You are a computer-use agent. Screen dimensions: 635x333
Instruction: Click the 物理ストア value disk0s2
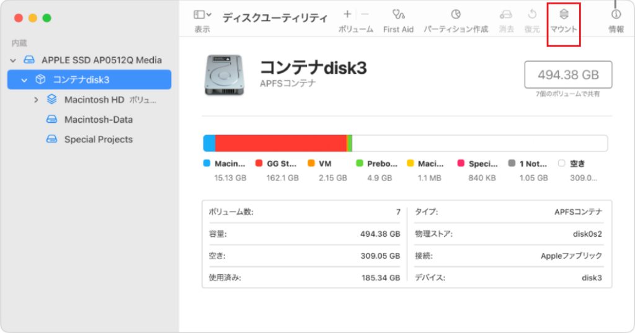point(588,234)
